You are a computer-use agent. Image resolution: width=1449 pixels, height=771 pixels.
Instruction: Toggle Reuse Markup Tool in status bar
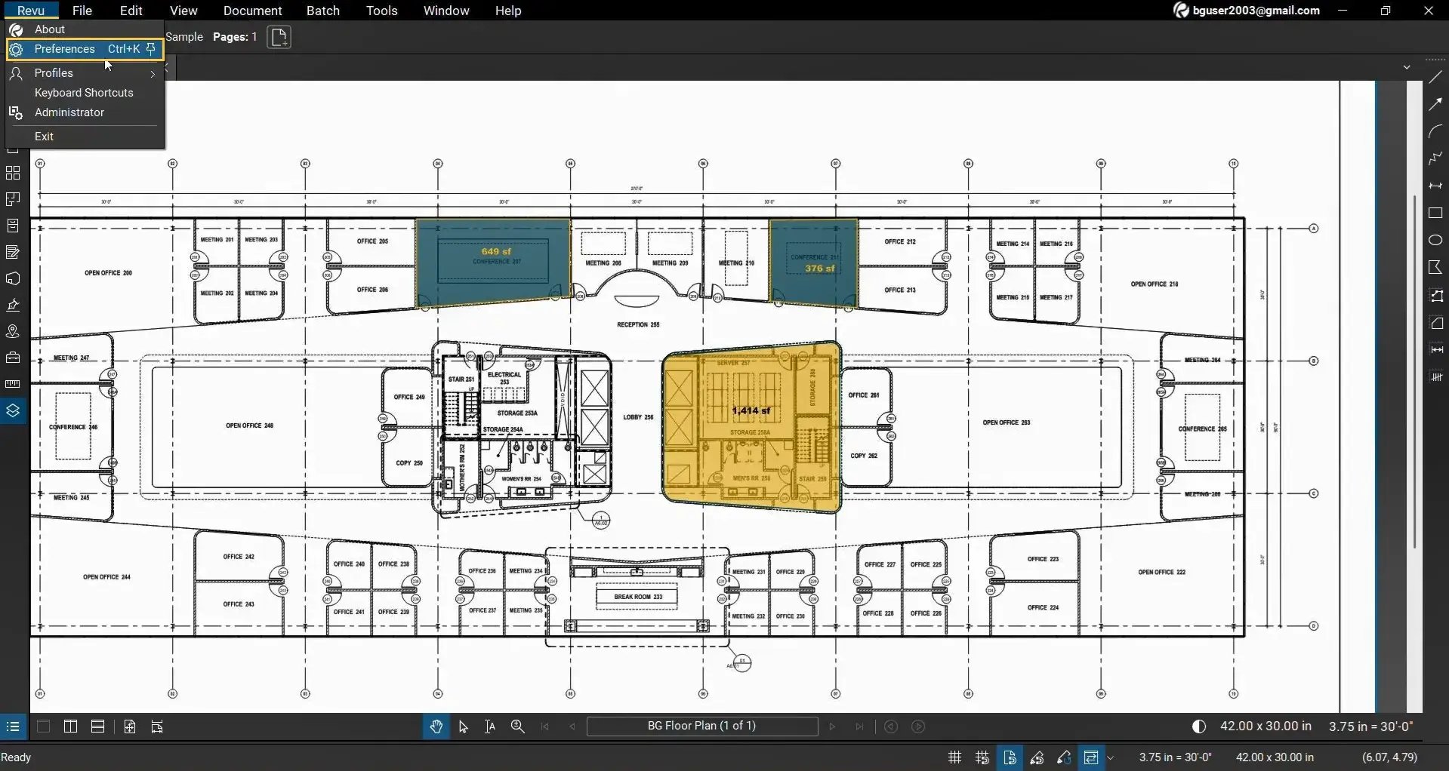(1064, 757)
